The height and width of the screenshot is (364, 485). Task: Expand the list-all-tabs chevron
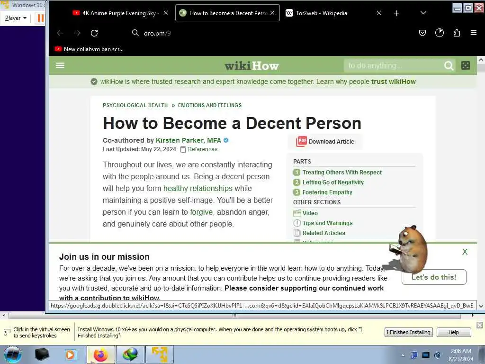click(423, 13)
